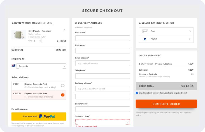Click the Suburb/town input field
This screenshot has height=132, width=205.
point(102,109)
